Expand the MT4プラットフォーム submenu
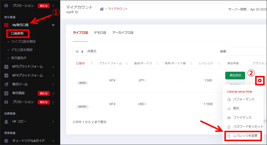The image size is (267, 145). [x=53, y=75]
